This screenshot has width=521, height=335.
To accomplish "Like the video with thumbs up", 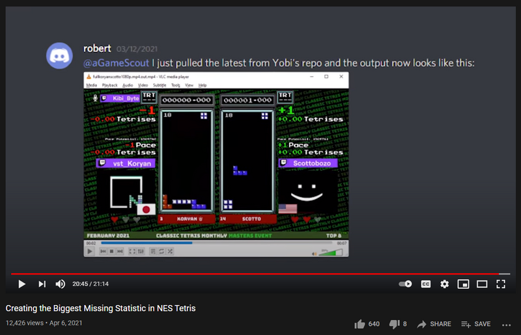I will point(359,324).
